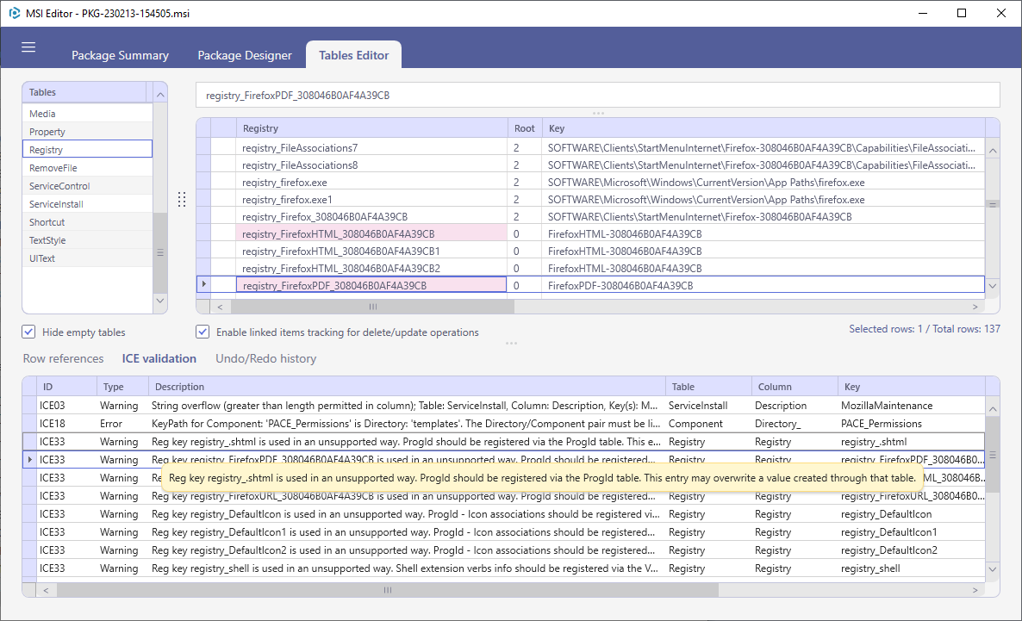Select the Shortcut table
The image size is (1022, 621).
(87, 222)
